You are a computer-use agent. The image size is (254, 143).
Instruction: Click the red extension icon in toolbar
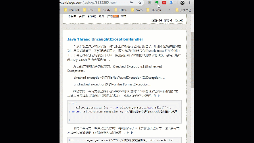[x=164, y=2]
